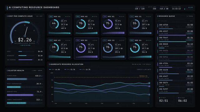Click the GPU badge on Node A01 card
200x112 pixels.
coord(51,16)
